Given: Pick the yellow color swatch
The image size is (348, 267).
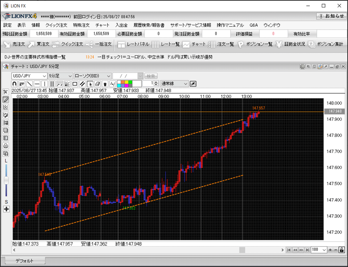Looking at the screenshot, I should 127,82.
